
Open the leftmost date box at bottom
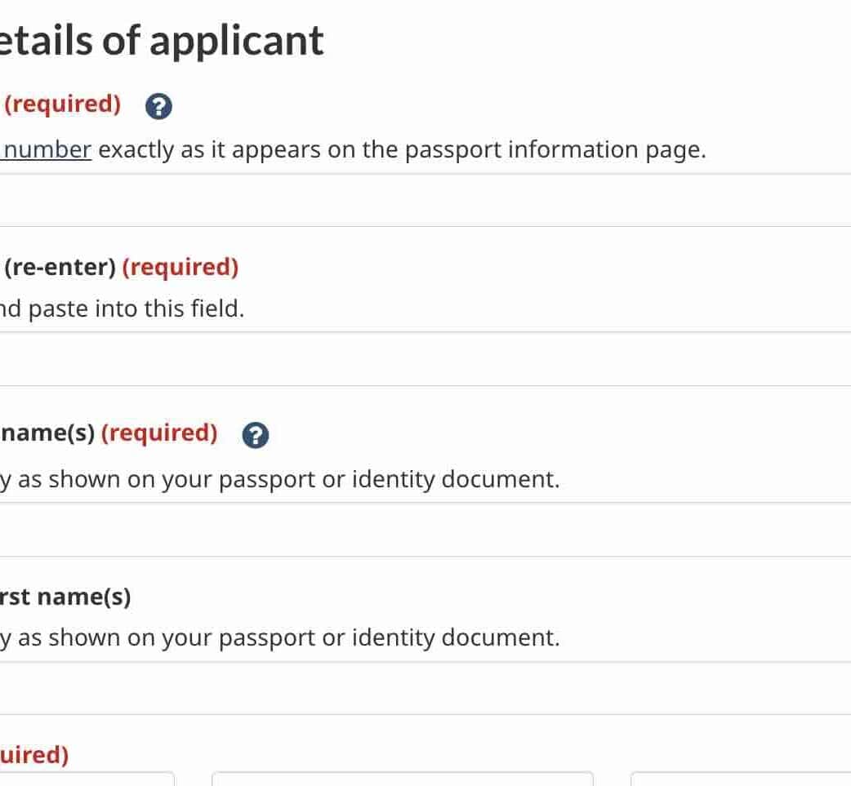pyautogui.click(x=86, y=779)
